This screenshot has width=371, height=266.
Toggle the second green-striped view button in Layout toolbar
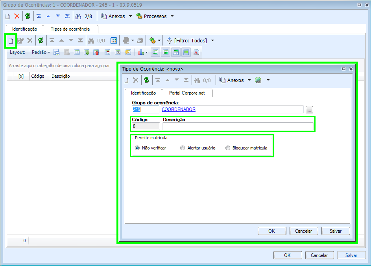[x=166, y=53]
